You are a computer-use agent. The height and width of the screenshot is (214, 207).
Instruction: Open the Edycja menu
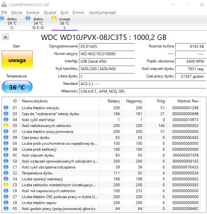coord(17,12)
